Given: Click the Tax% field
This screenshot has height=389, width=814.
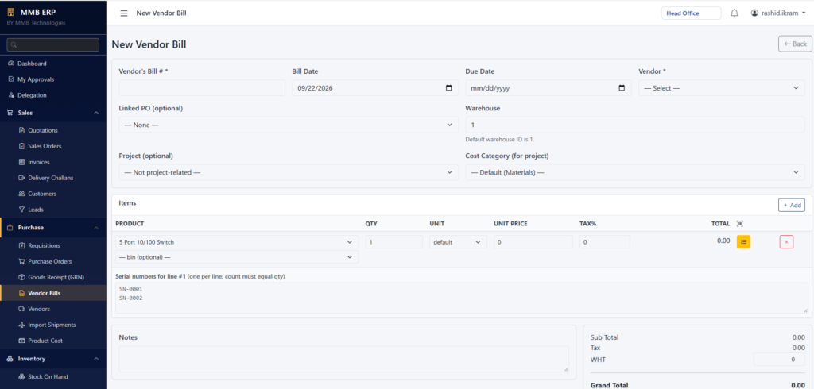Looking at the screenshot, I should 605,241.
